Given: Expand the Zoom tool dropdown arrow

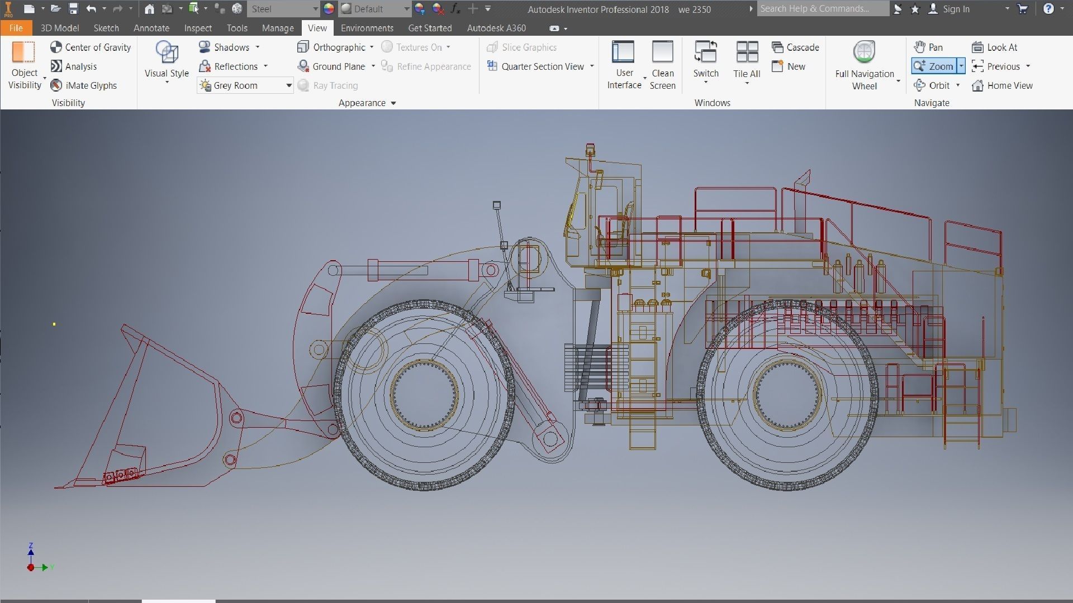Looking at the screenshot, I should click(961, 66).
